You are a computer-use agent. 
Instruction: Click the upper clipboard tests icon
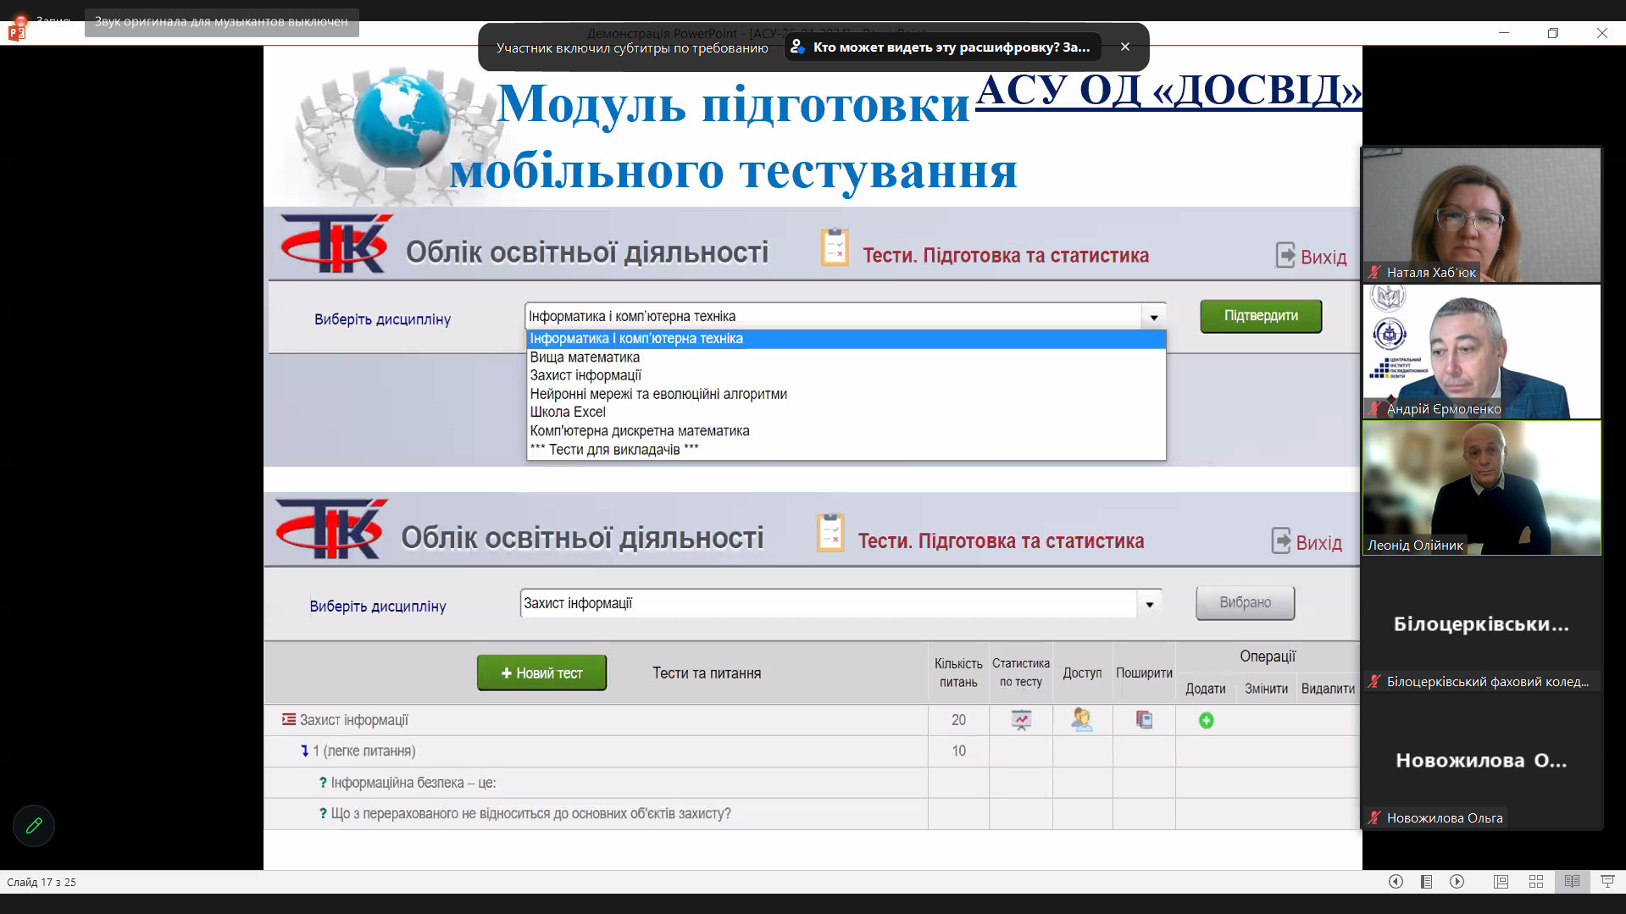(x=835, y=247)
